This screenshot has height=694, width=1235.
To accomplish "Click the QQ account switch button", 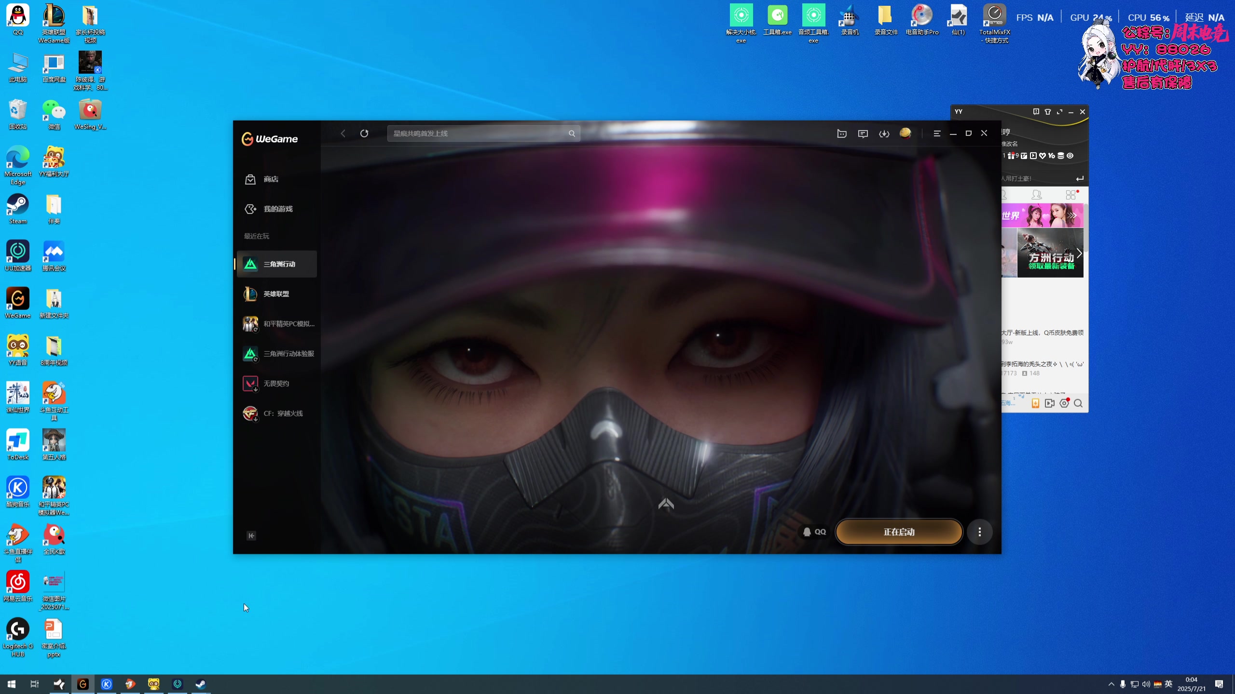I will [815, 532].
